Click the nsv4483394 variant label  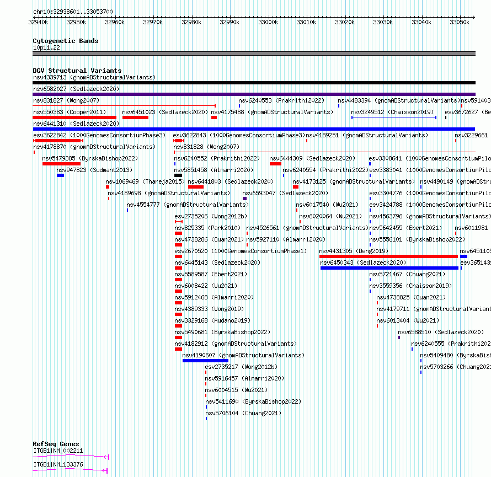point(399,100)
